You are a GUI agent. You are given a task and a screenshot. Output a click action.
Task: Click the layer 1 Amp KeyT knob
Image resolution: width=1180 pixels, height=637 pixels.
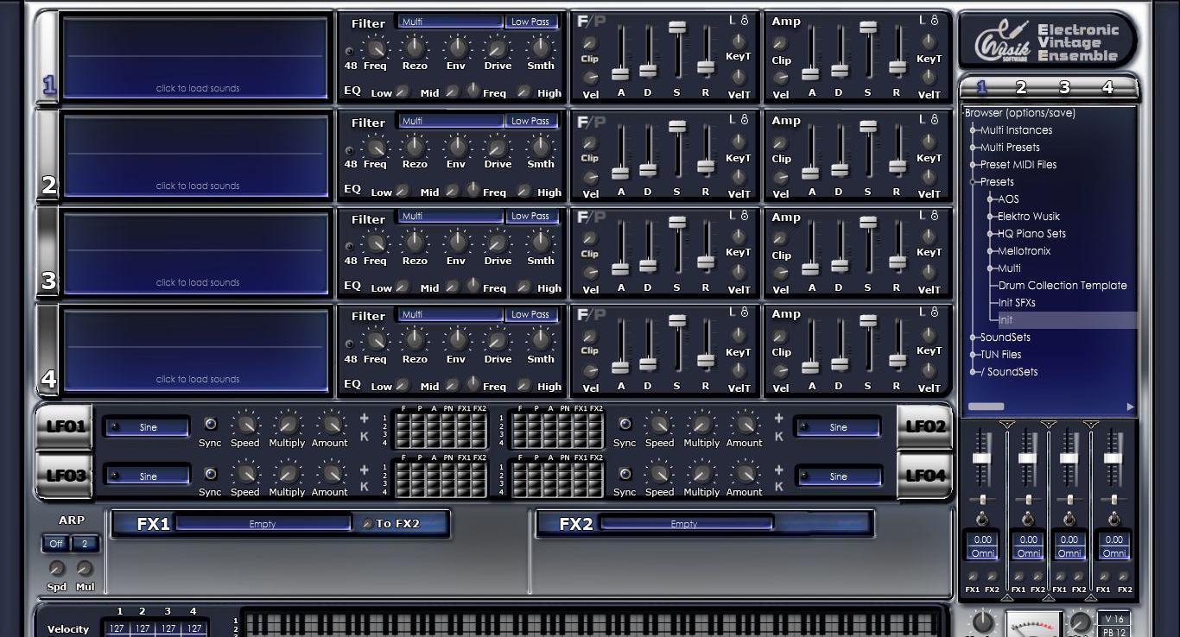pos(929,41)
